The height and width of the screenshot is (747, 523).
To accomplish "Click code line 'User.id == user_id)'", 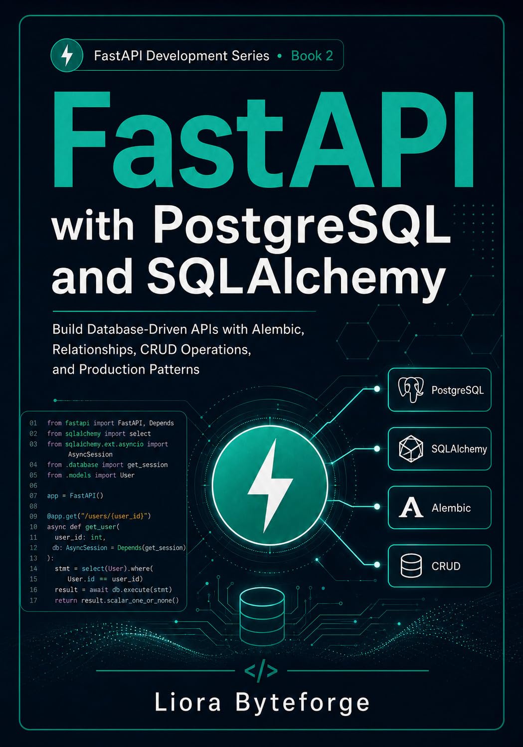I will pyautogui.click(x=105, y=579).
